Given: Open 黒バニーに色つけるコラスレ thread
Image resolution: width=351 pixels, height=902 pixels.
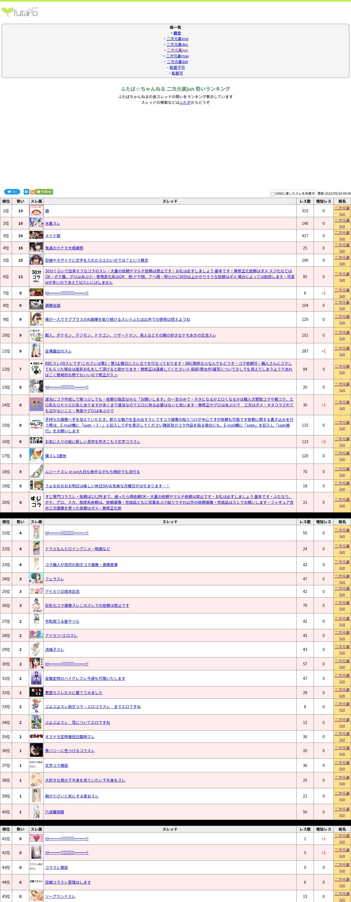Looking at the screenshot, I should tap(70, 751).
